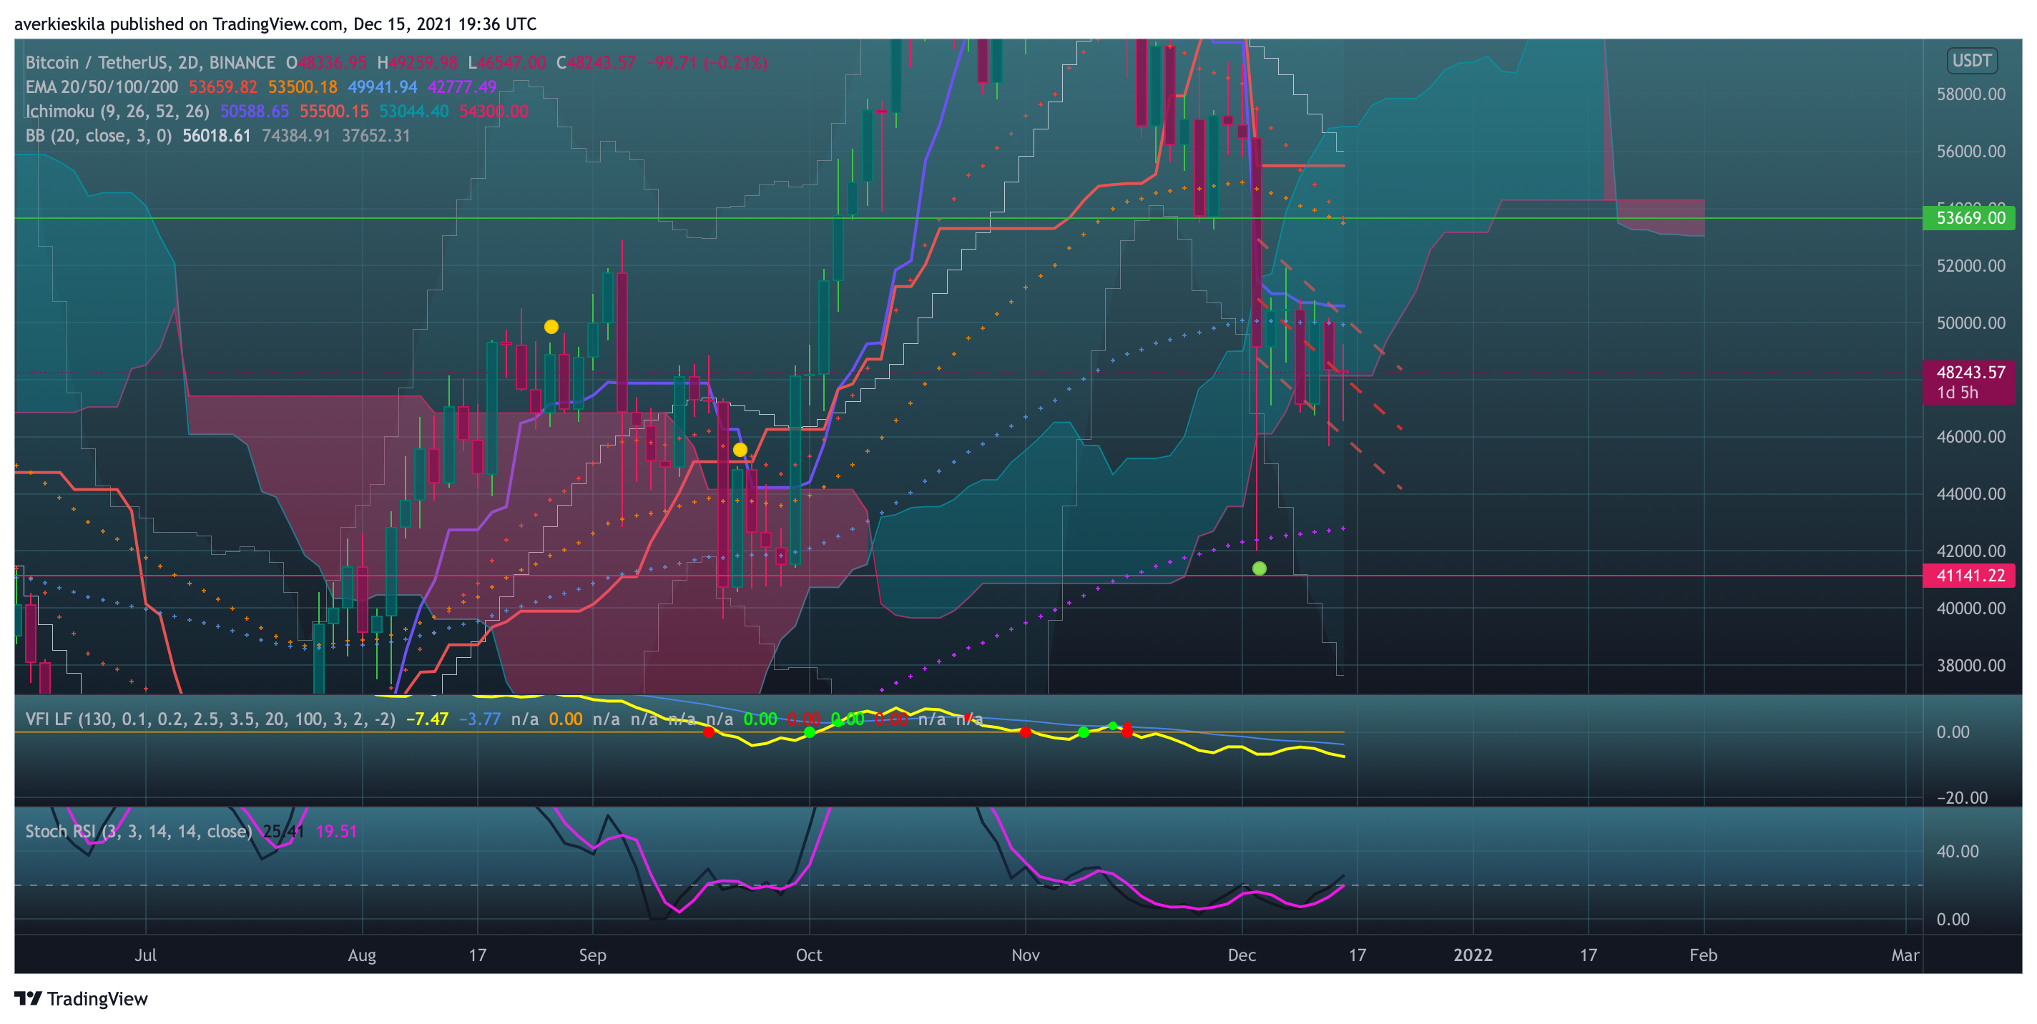Click the Aug label on the time axis
2037x1024 pixels.
361,955
